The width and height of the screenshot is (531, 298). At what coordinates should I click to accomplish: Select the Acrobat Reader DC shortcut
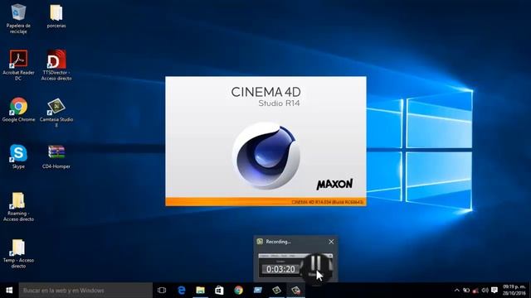pos(18,65)
